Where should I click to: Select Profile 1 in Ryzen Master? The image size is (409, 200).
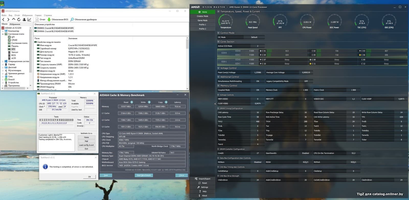202,25
